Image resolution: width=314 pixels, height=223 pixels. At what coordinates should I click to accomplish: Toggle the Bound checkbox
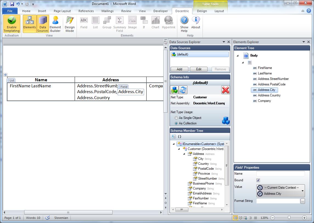258,180
